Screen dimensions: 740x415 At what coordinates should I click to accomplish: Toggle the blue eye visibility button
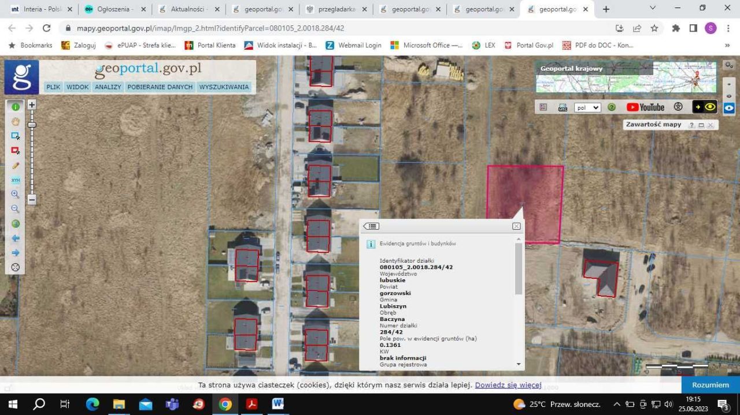click(729, 108)
